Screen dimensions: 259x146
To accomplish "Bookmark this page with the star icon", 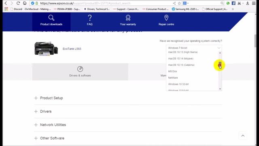I will [x=179, y=3].
